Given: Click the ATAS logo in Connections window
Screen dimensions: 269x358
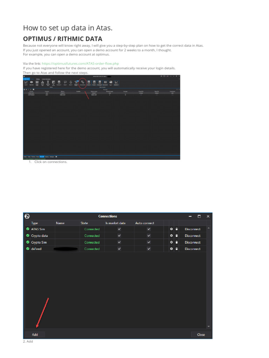Looking at the screenshot, I should tap(27, 216).
